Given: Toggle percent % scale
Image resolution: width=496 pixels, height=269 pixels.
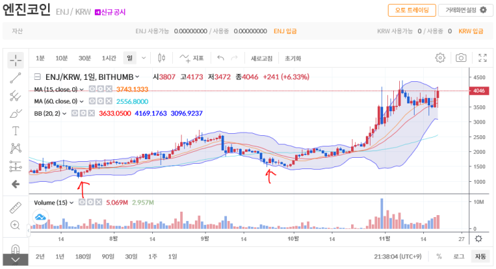Looking at the screenshot, I should (x=439, y=257).
